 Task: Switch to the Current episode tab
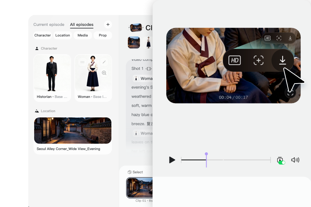49,24
